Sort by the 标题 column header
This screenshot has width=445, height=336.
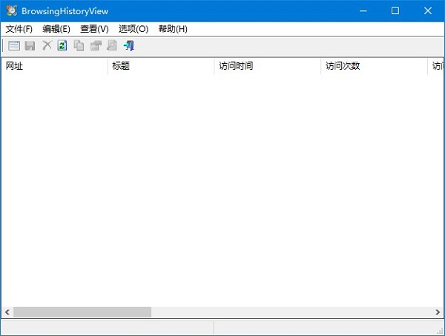pos(161,66)
